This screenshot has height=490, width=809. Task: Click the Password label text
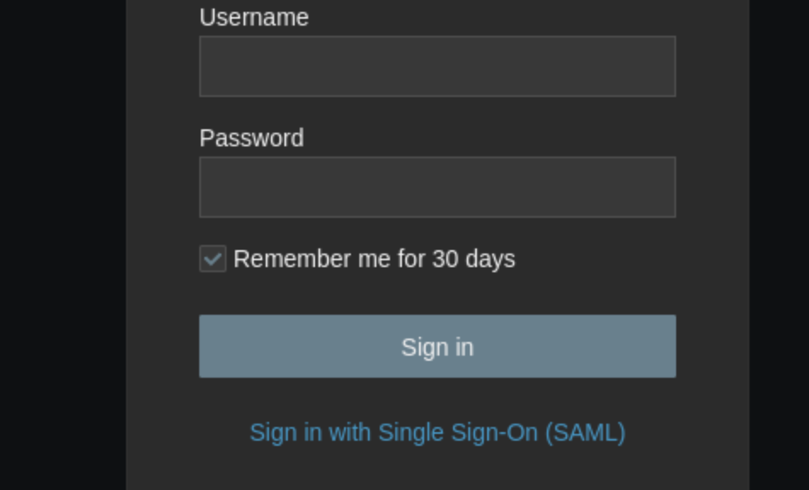click(x=251, y=138)
